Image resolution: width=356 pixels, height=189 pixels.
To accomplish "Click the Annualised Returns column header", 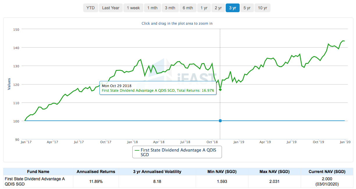I will click(96, 172).
